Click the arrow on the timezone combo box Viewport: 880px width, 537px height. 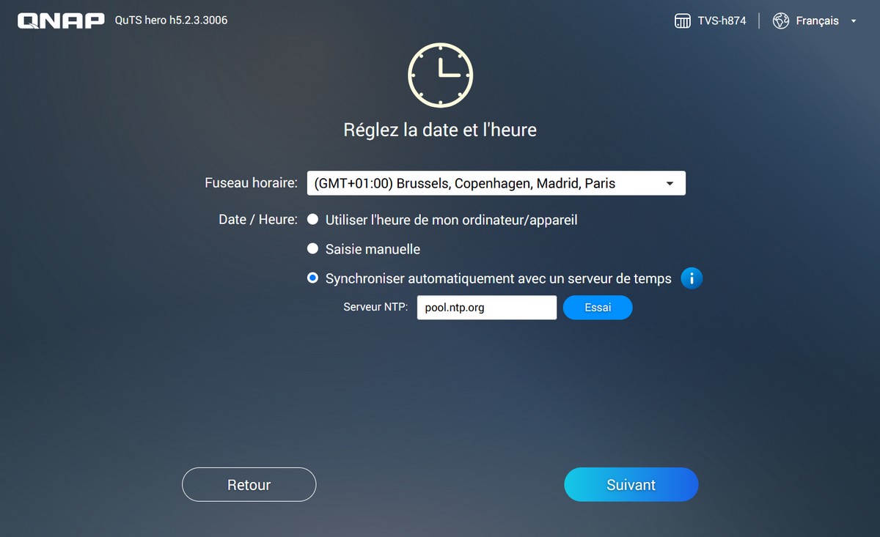pyautogui.click(x=670, y=184)
